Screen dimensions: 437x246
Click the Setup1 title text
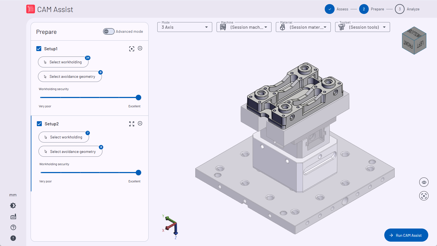click(51, 49)
